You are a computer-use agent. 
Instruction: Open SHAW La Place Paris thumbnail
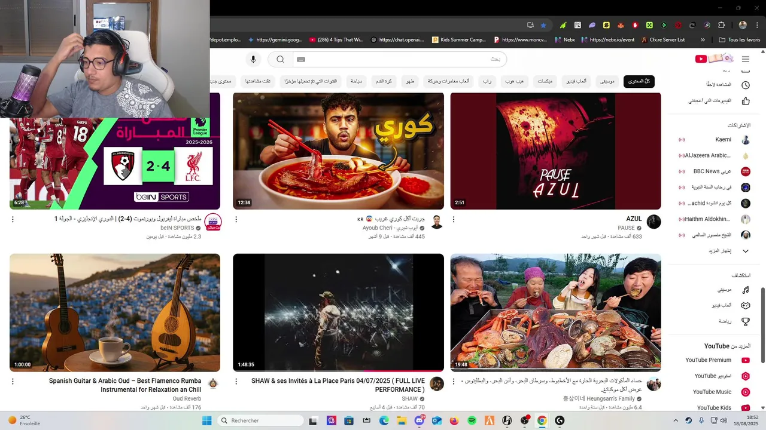point(338,312)
